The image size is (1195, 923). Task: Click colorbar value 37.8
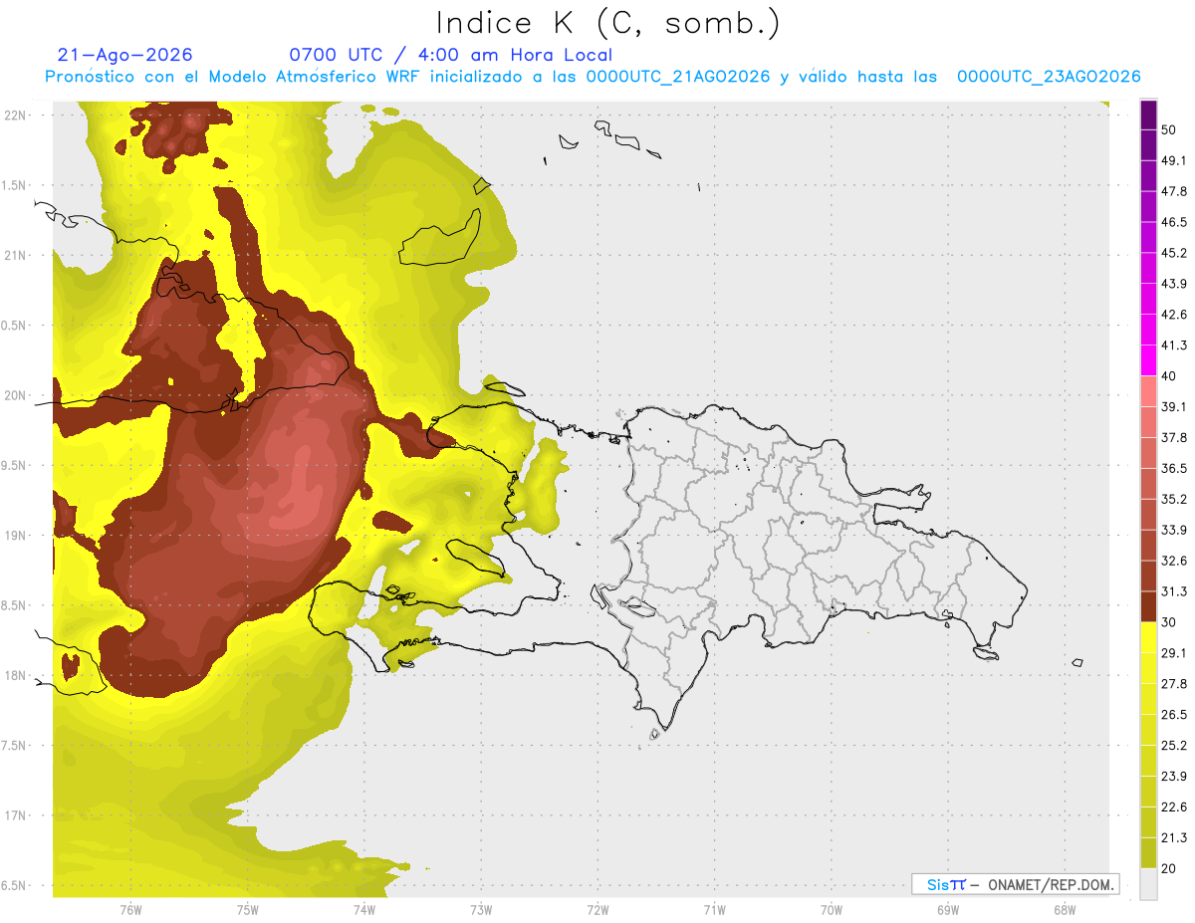coord(1174,438)
